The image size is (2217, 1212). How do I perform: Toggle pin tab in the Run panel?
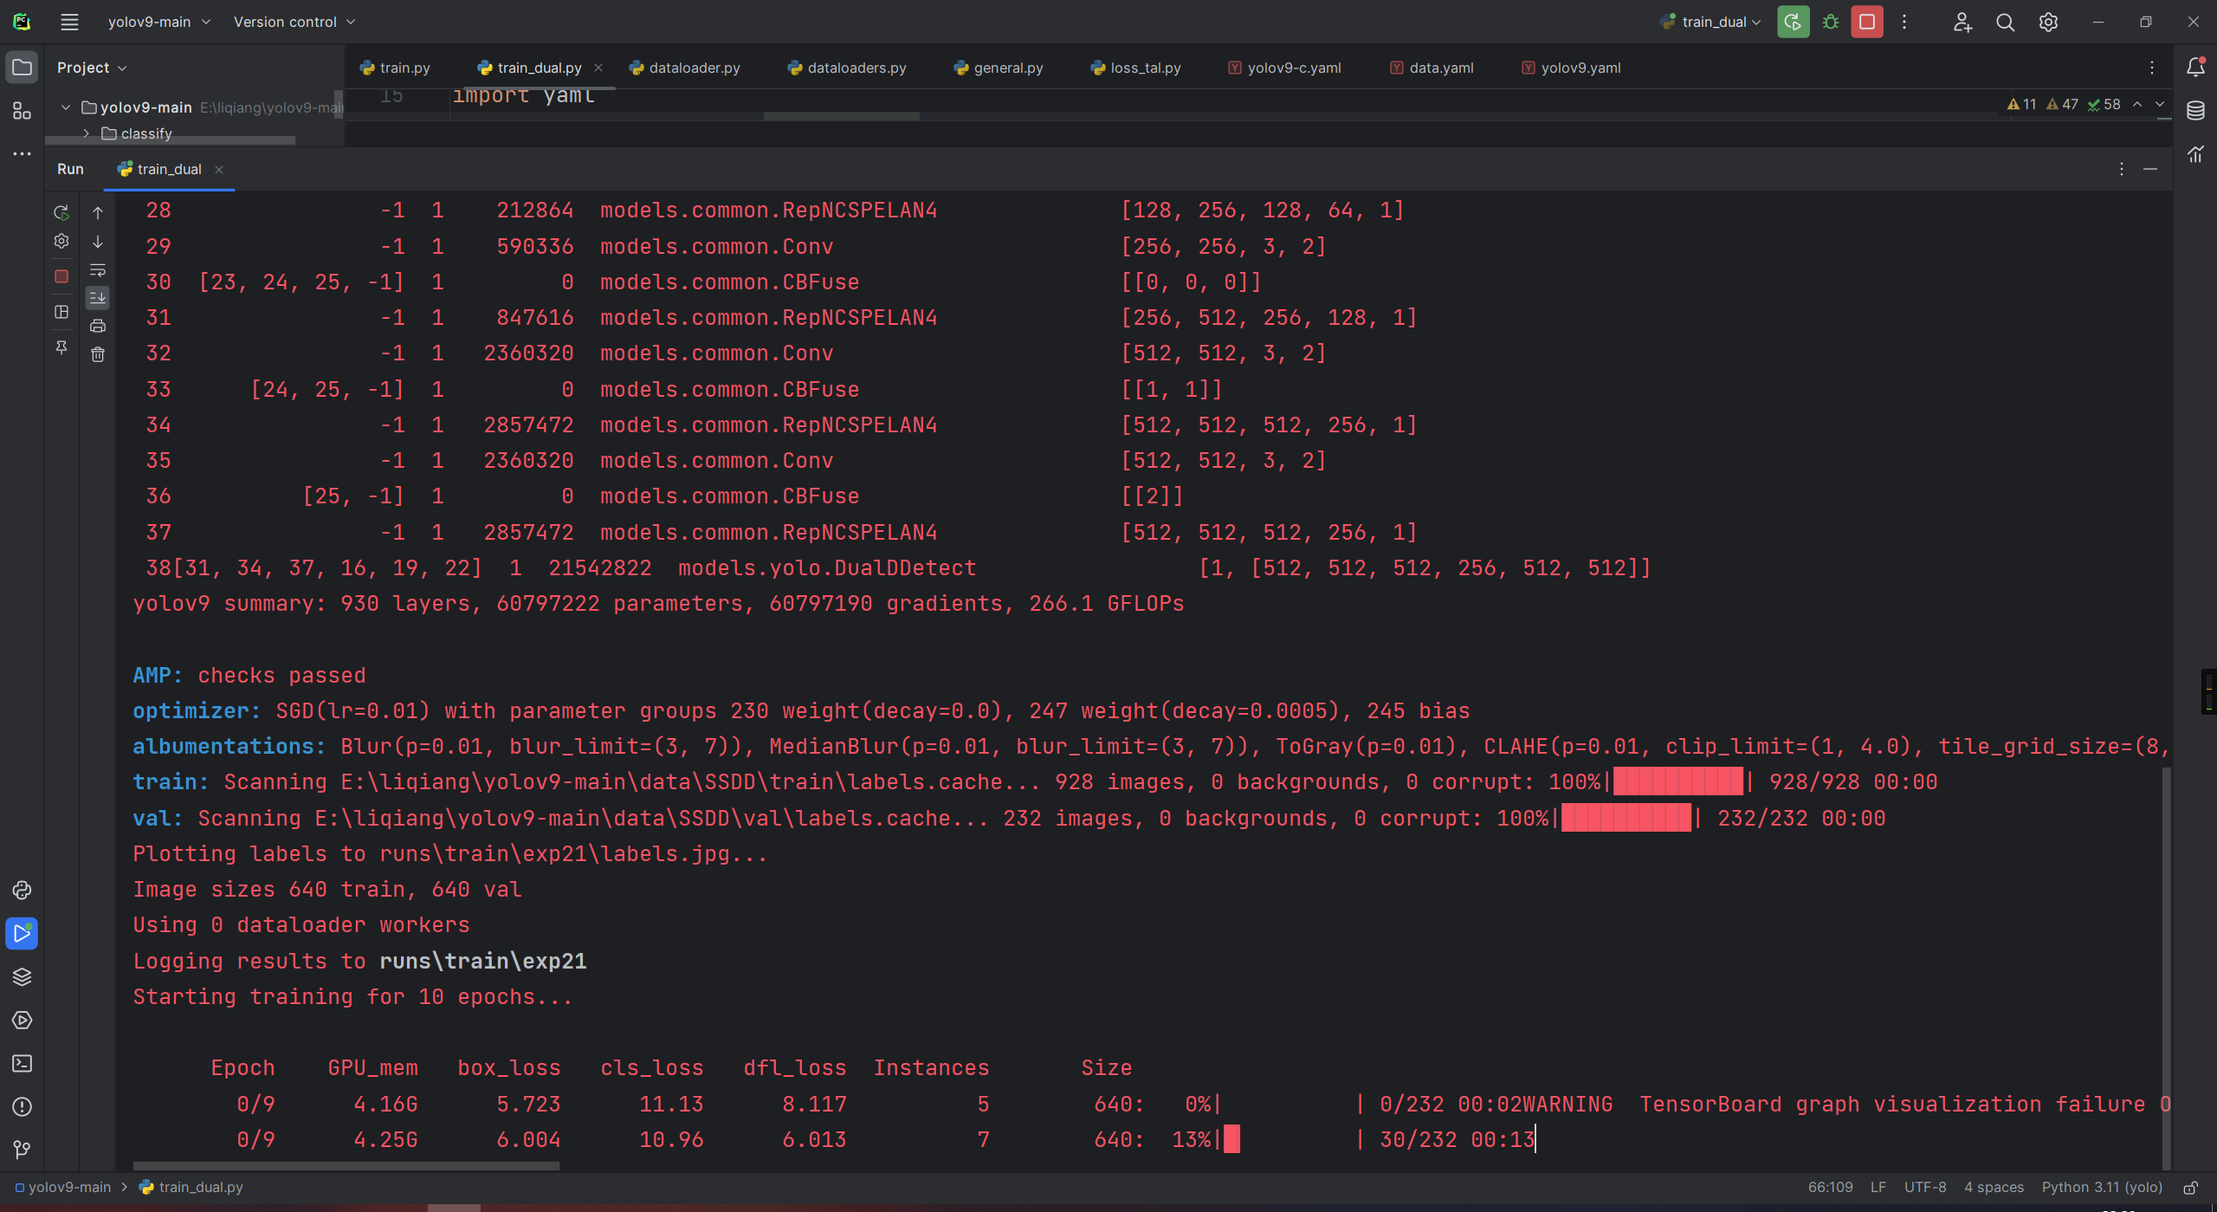point(61,347)
